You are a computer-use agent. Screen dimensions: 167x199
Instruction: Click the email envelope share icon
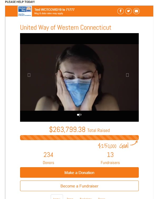click(x=136, y=11)
